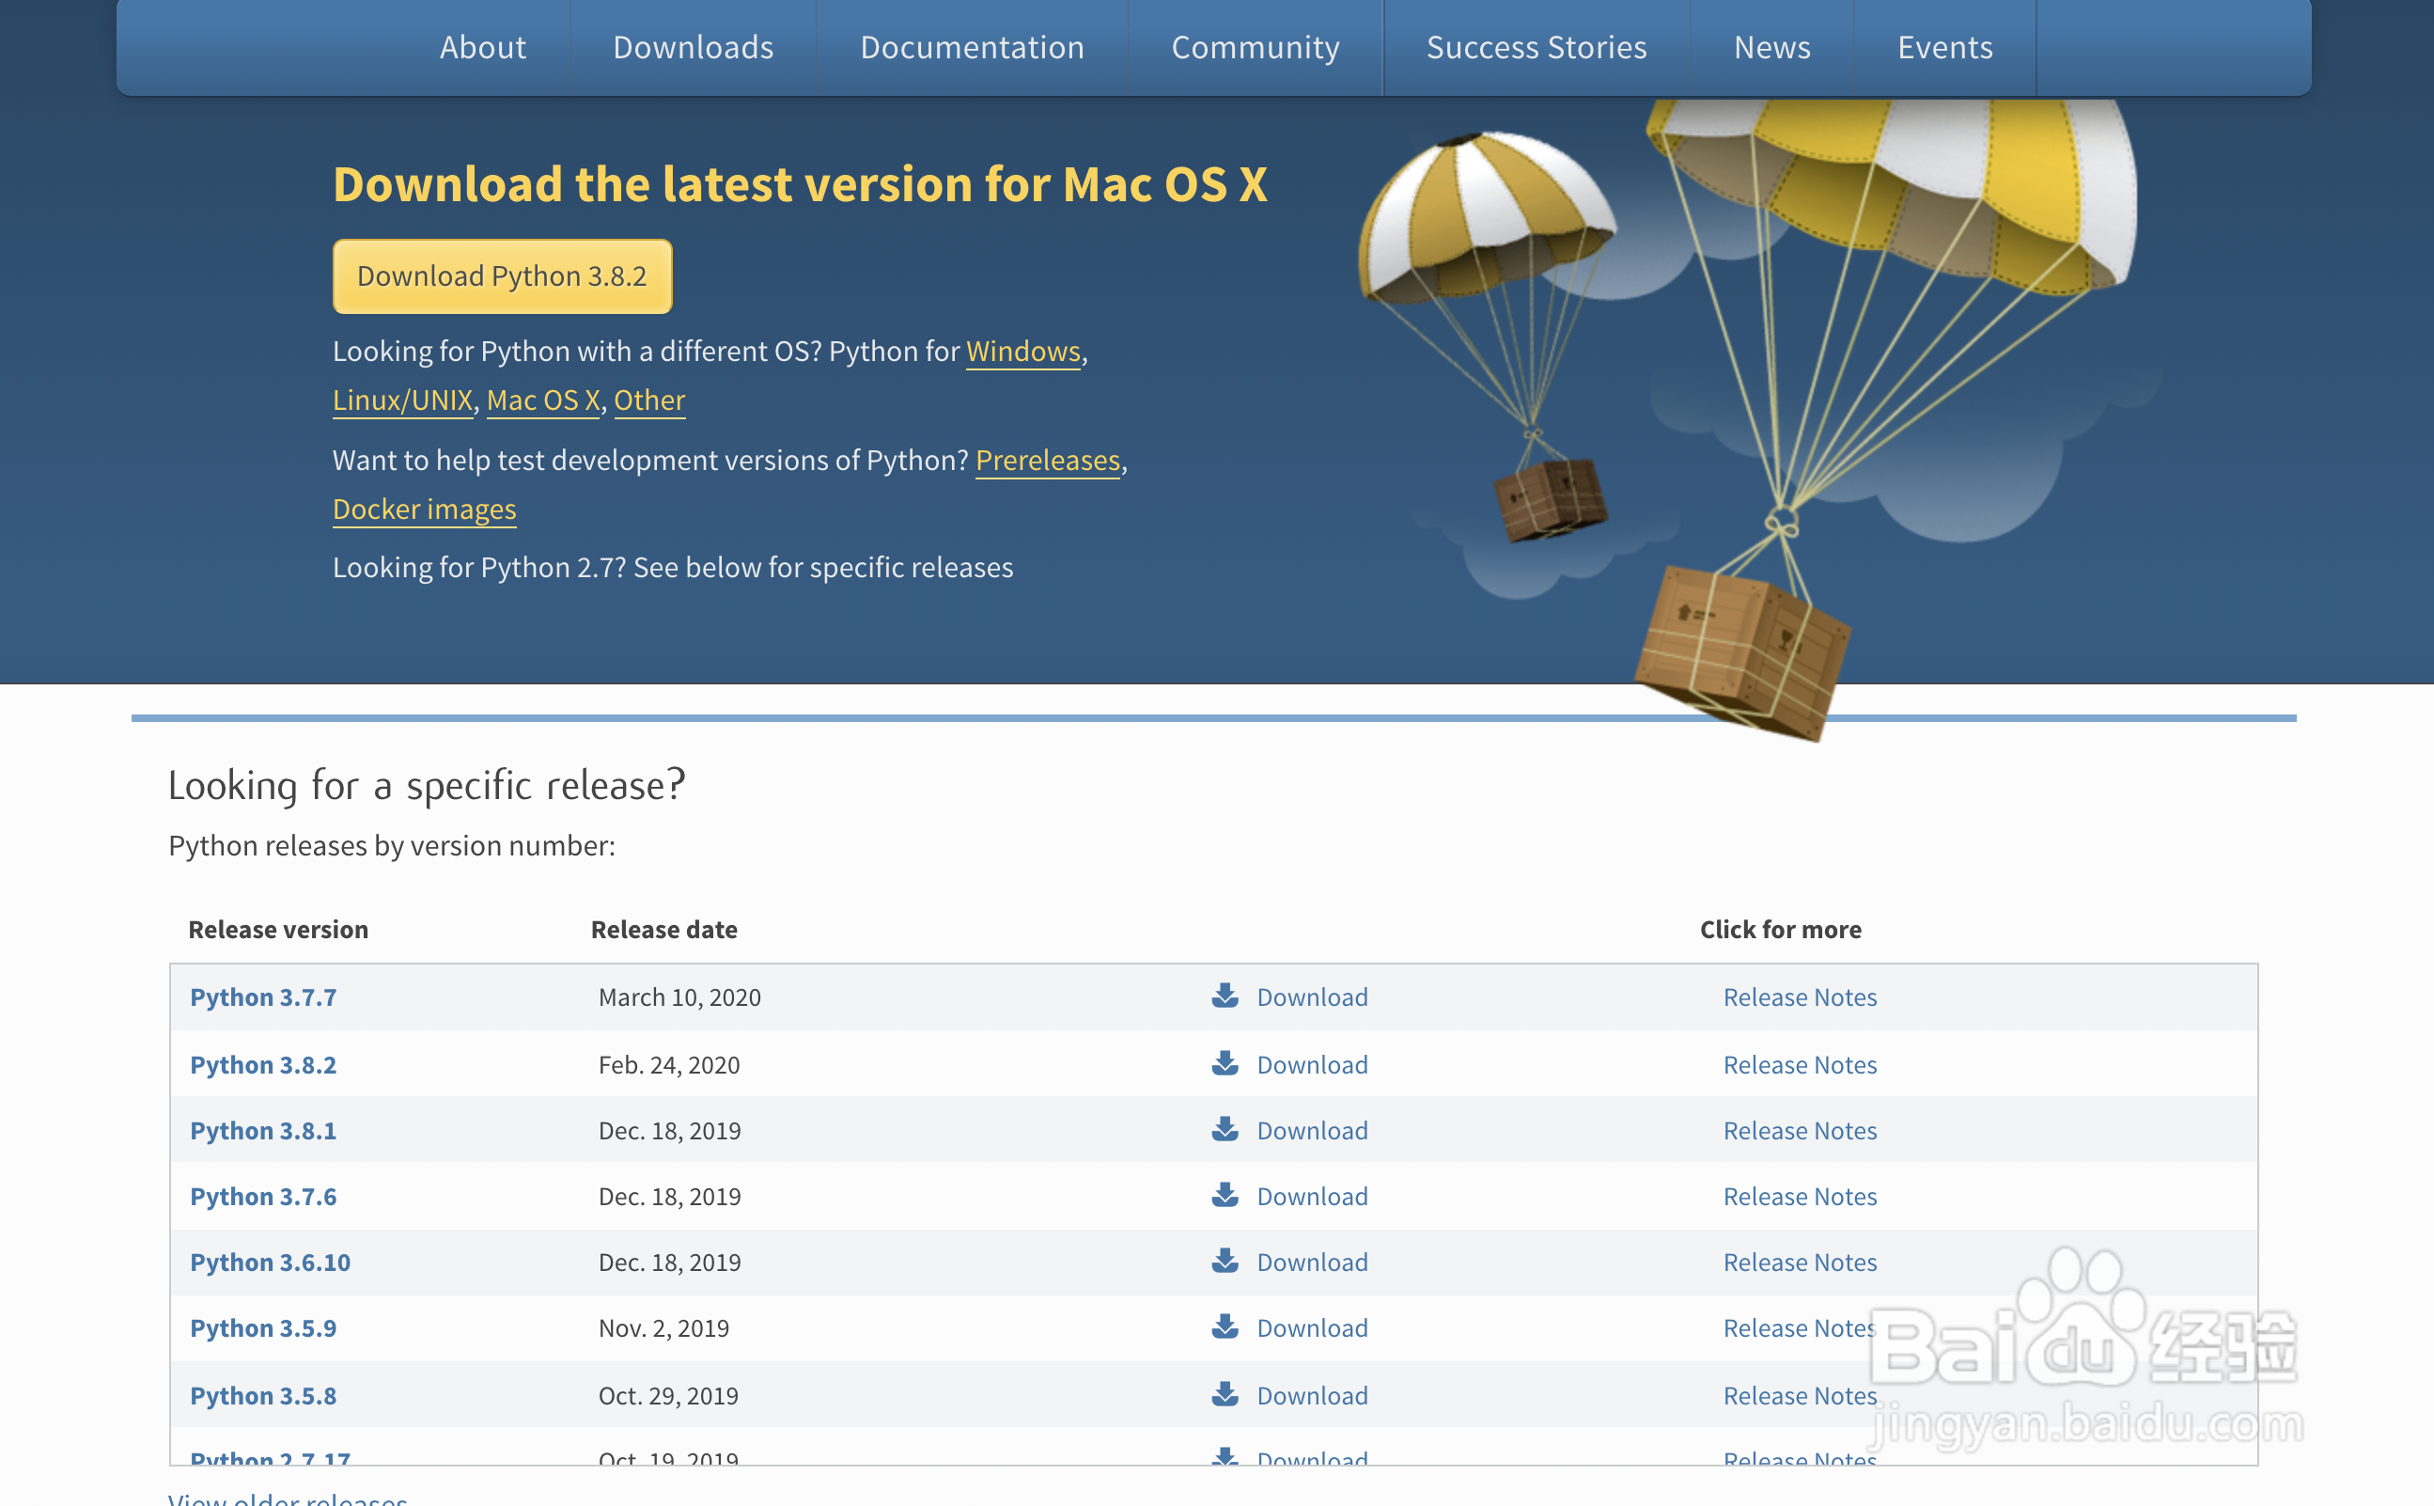The image size is (2434, 1506).
Task: Click download icon for Python 3.6.10 row
Action: [1225, 1261]
